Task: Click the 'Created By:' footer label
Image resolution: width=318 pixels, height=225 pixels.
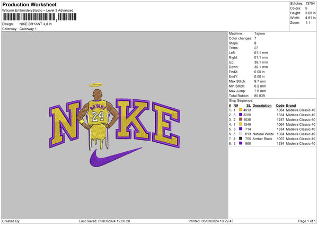Action: click(x=11, y=221)
